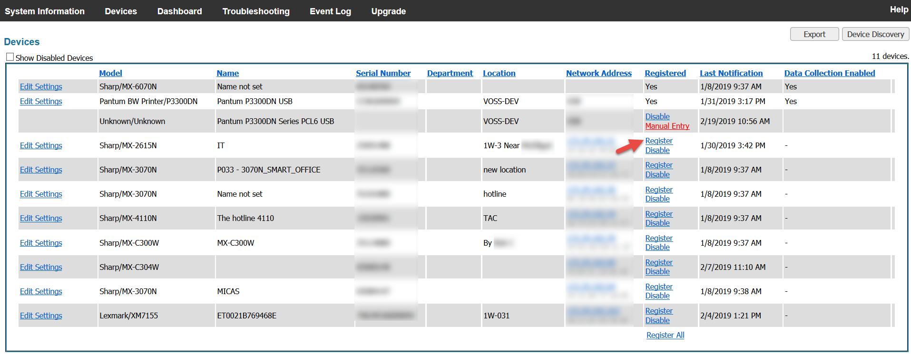Disable the Sharp/MX-4110N hotline device
The width and height of the screenshot is (911, 354).
point(657,223)
